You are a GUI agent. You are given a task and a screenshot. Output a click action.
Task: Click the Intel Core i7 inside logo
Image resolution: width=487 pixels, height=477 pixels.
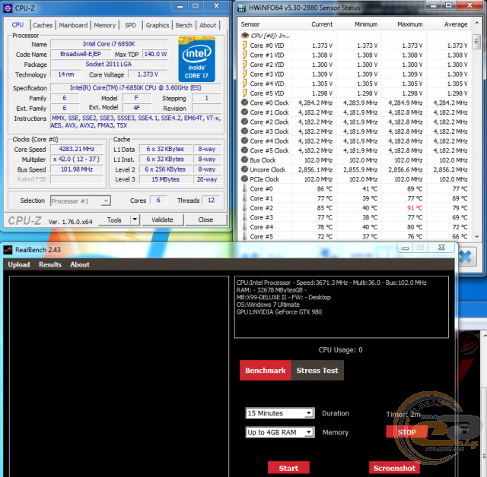(x=196, y=59)
